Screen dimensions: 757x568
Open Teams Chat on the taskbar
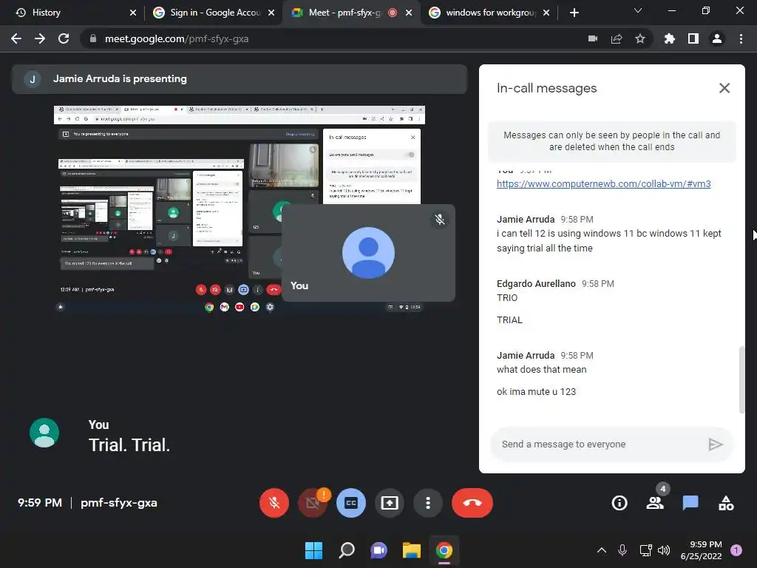[x=379, y=550]
